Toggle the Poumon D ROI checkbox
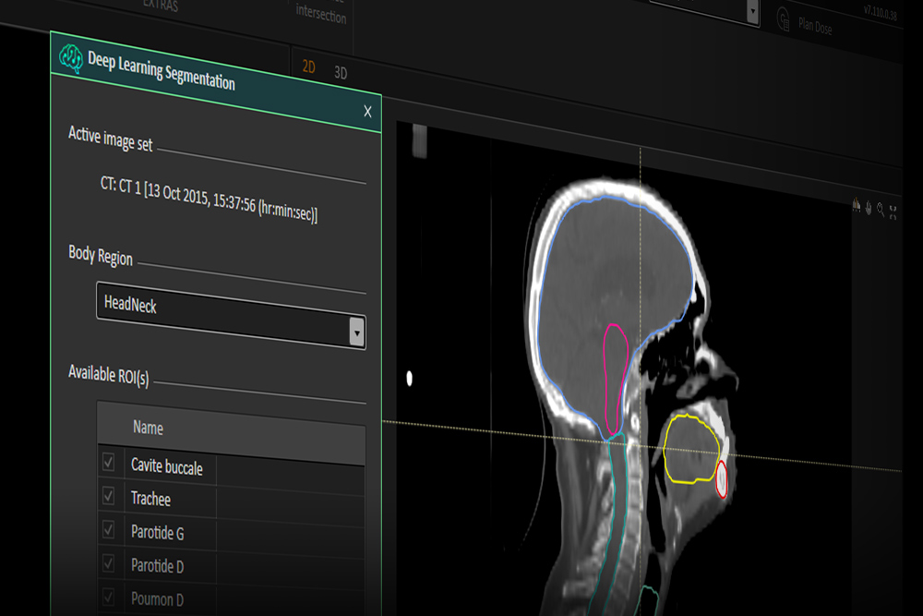Screen dimensions: 923x616 point(109,597)
